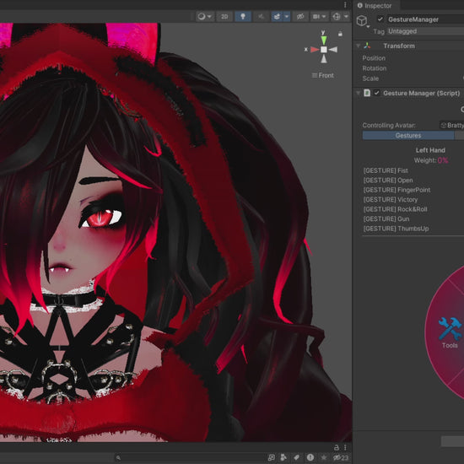
Task: Click the favorites star icon
Action: pyautogui.click(x=324, y=458)
